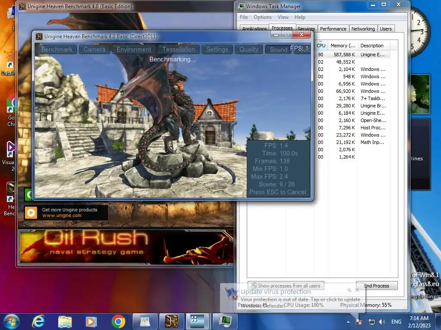This screenshot has height=330, width=441.
Task: Open the Windows Start menu orb
Action: [12, 321]
